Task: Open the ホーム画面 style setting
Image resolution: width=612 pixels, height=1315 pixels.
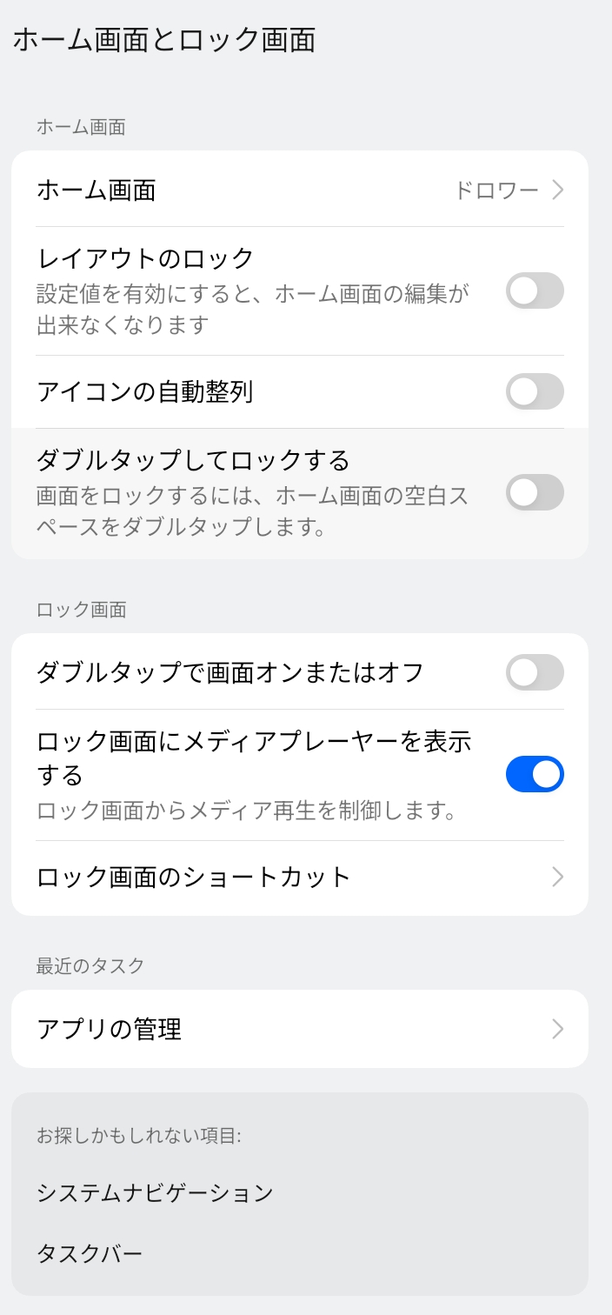Action: point(96,190)
